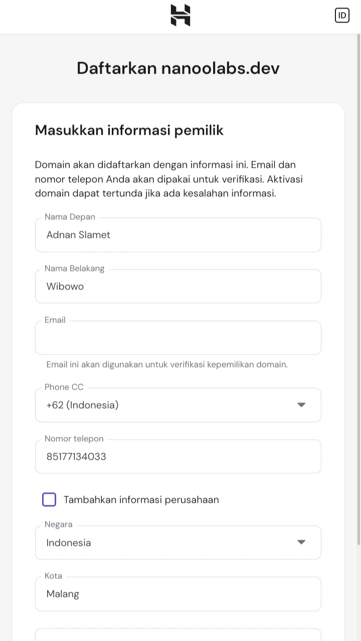Tick the Tambahkan informasi perusahaan checkbox

(49, 499)
